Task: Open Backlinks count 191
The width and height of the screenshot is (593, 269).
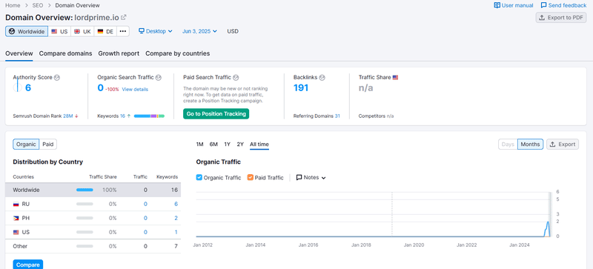Action: click(301, 88)
